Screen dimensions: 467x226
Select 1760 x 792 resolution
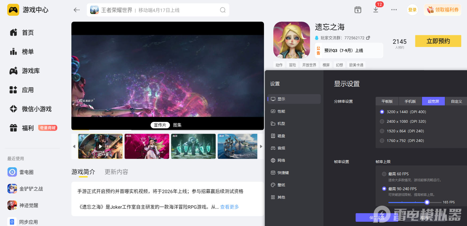pyautogui.click(x=382, y=141)
